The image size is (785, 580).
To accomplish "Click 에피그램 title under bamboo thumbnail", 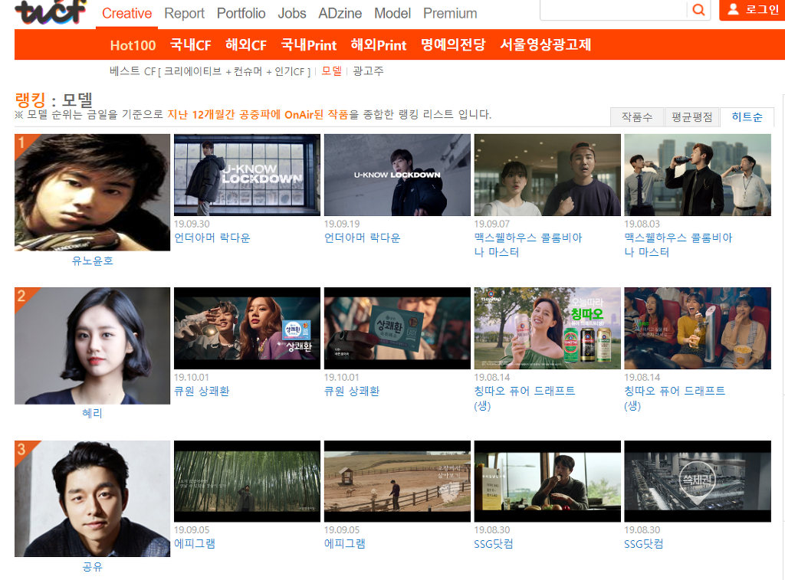I will click(x=194, y=544).
